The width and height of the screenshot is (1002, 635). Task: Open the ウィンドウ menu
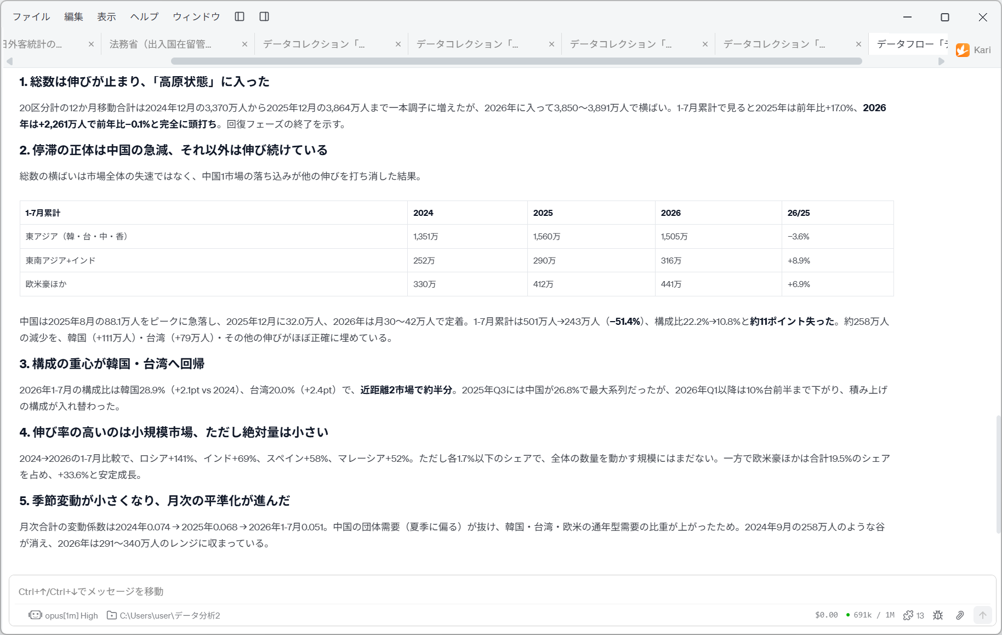click(x=196, y=17)
